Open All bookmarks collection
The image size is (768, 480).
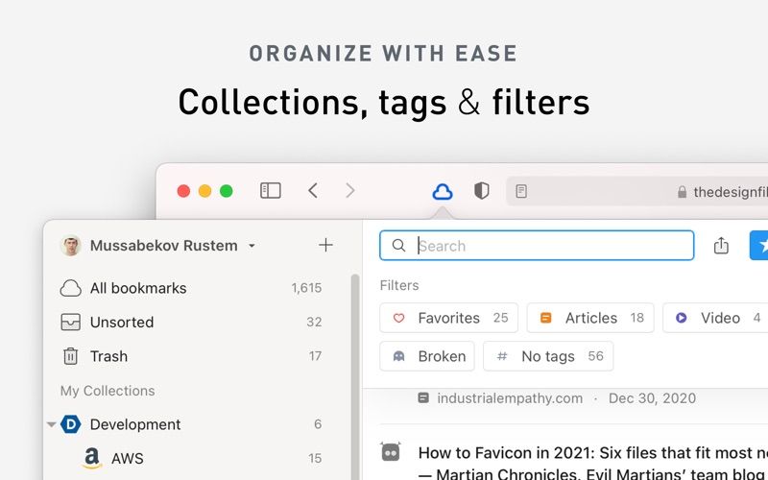tap(191, 288)
